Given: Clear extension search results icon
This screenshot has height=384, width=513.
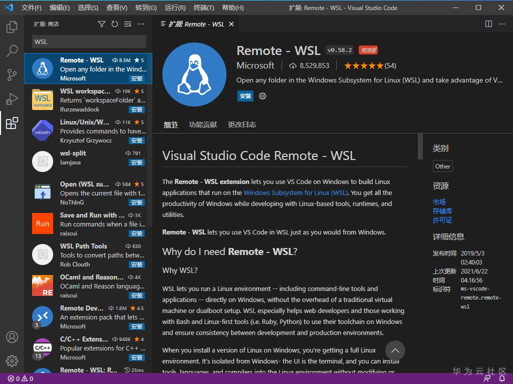Looking at the screenshot, I should [x=128, y=24].
